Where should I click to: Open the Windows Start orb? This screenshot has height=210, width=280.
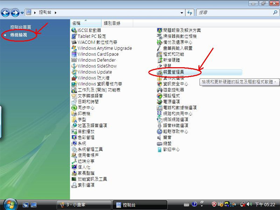pos(10,205)
